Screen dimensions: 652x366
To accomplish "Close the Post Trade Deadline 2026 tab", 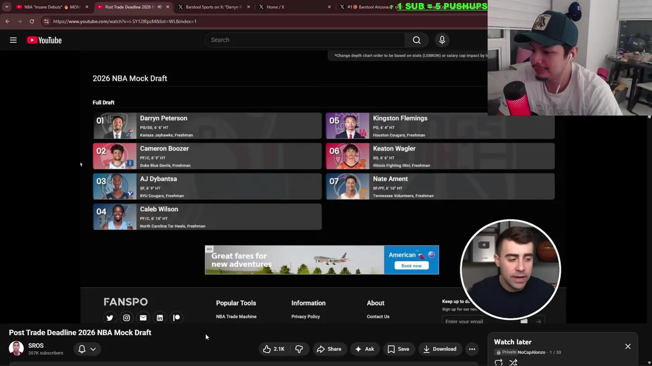I will 168,7.
